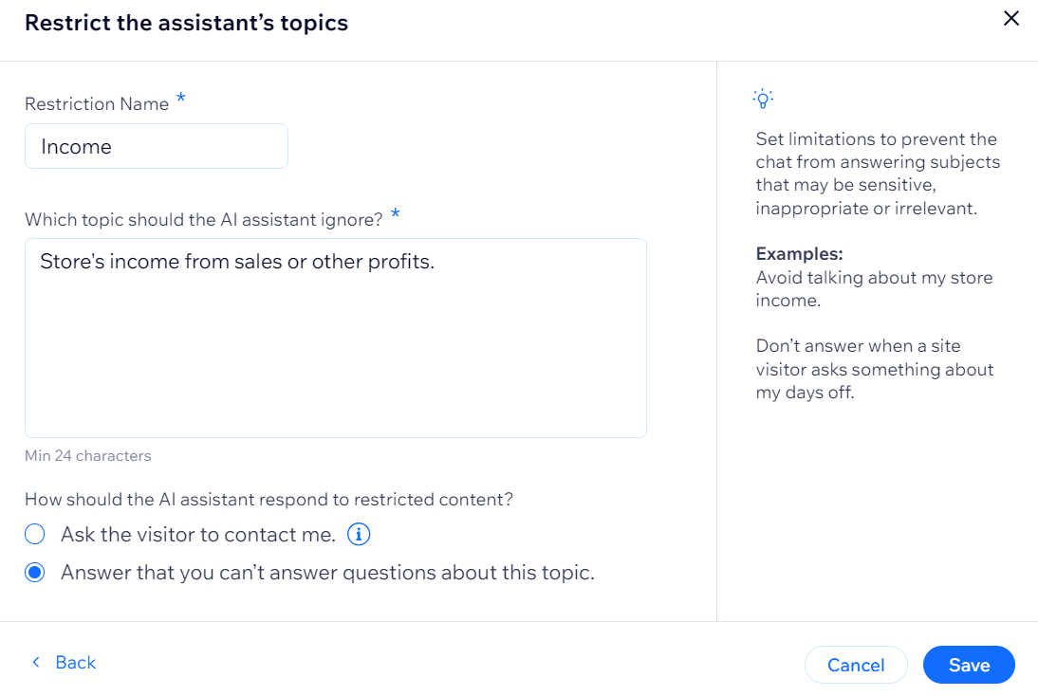Image resolution: width=1038 pixels, height=696 pixels.
Task: Go Back to the previous step
Action: pos(65,662)
